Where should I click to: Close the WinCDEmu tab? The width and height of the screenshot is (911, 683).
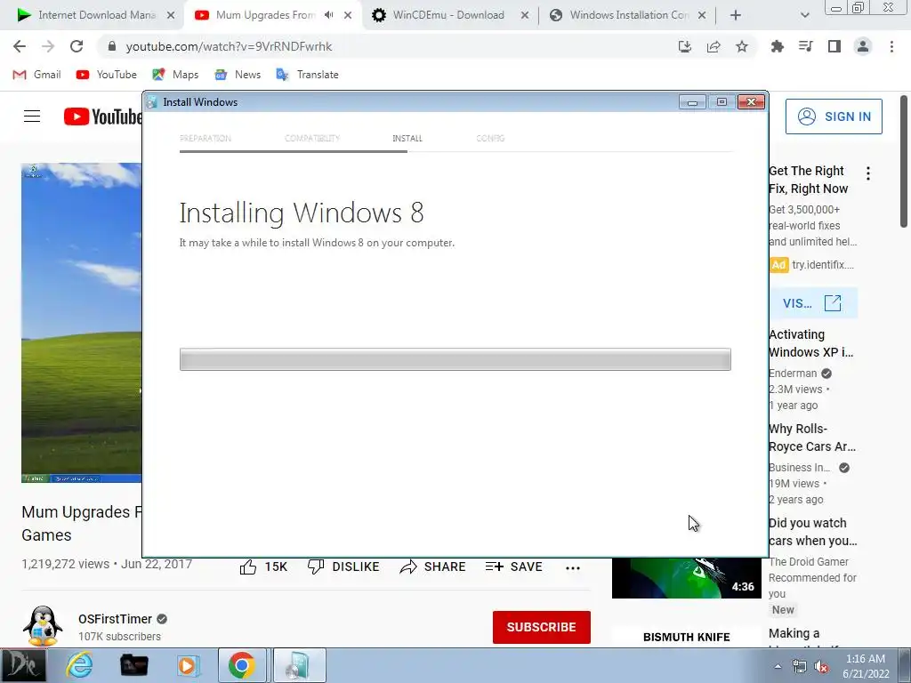(x=525, y=15)
